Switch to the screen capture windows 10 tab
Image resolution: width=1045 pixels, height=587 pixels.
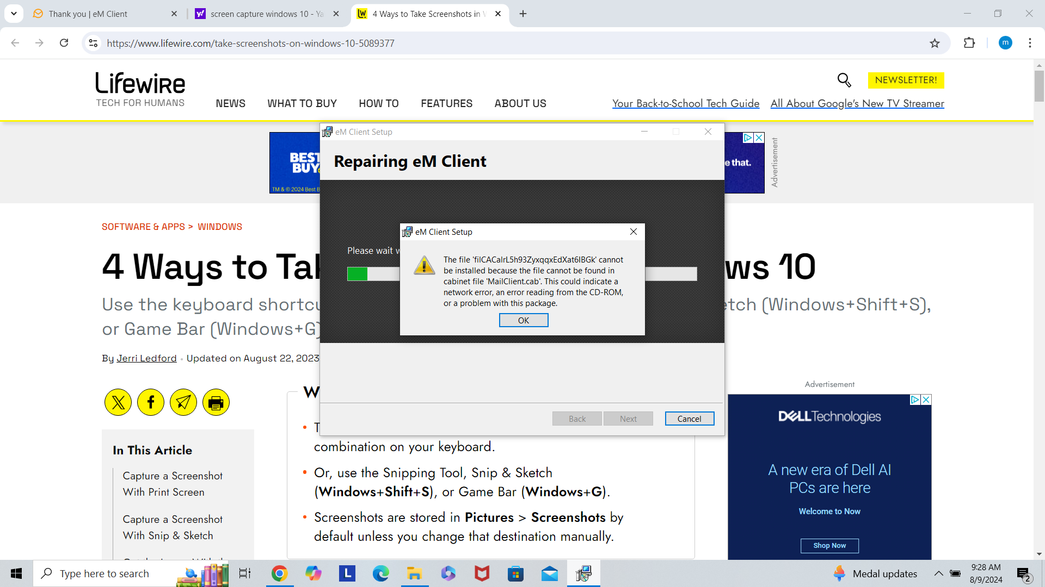(267, 14)
